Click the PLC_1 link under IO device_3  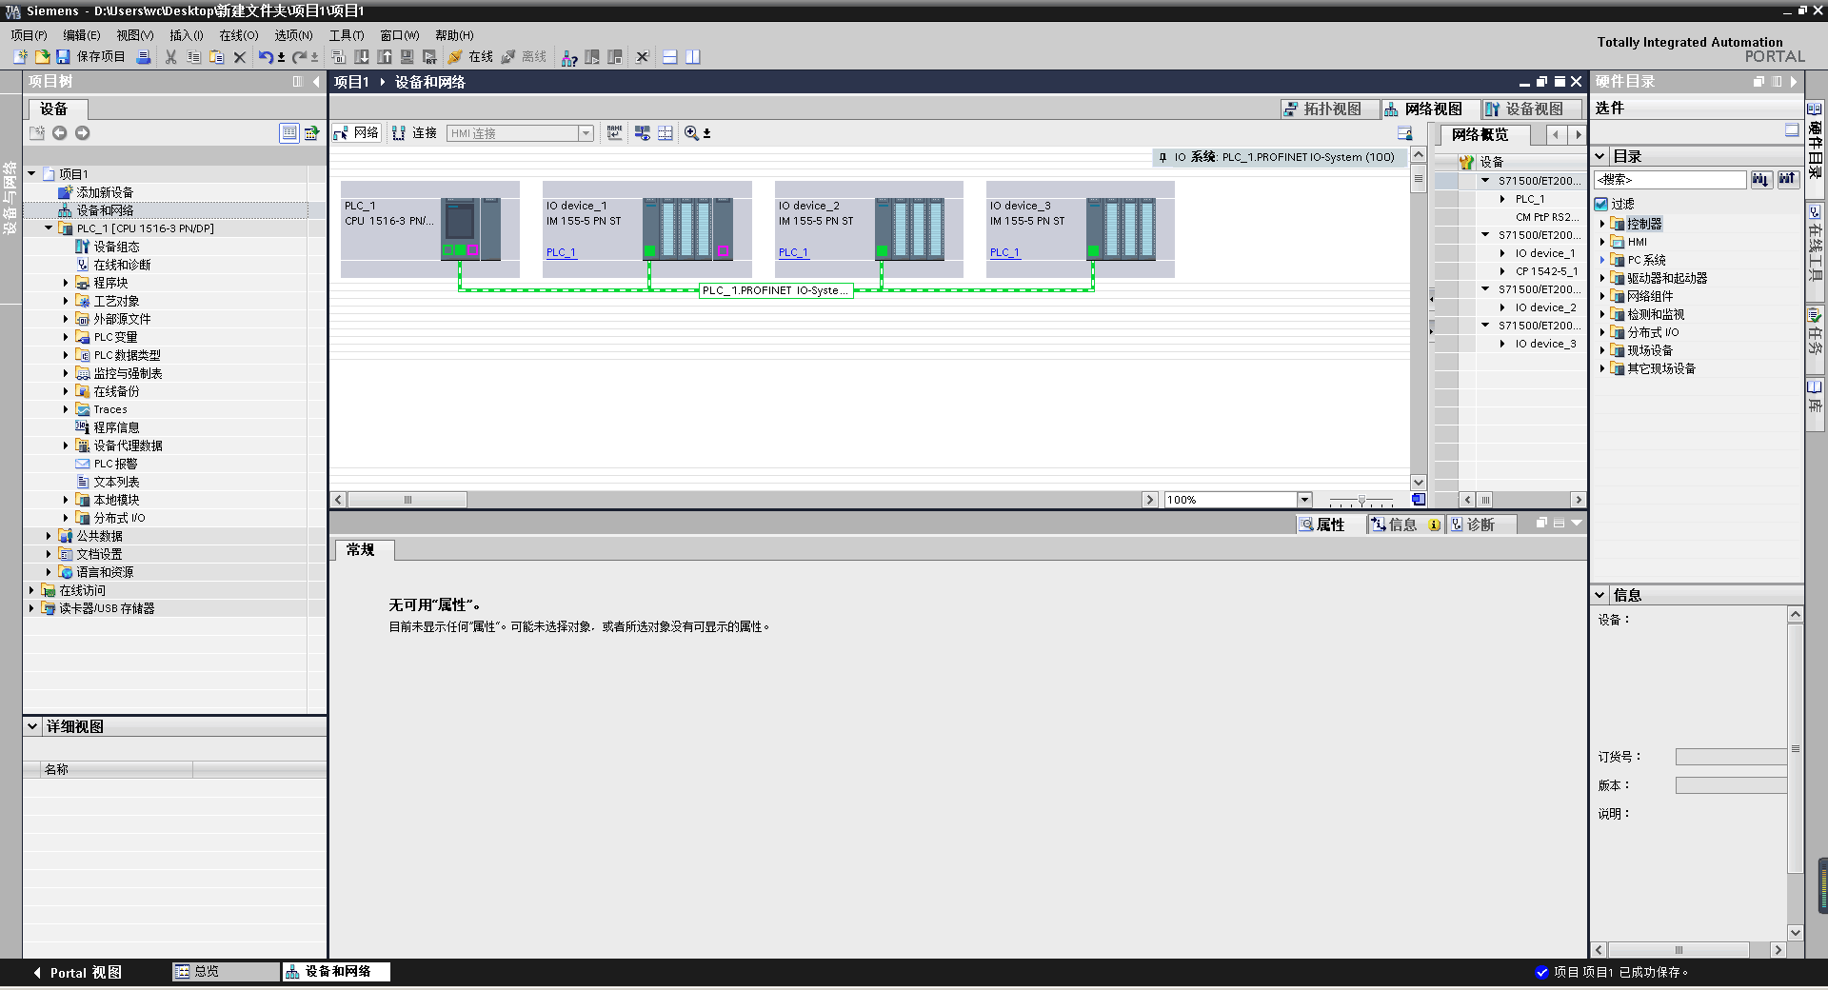click(x=1004, y=252)
